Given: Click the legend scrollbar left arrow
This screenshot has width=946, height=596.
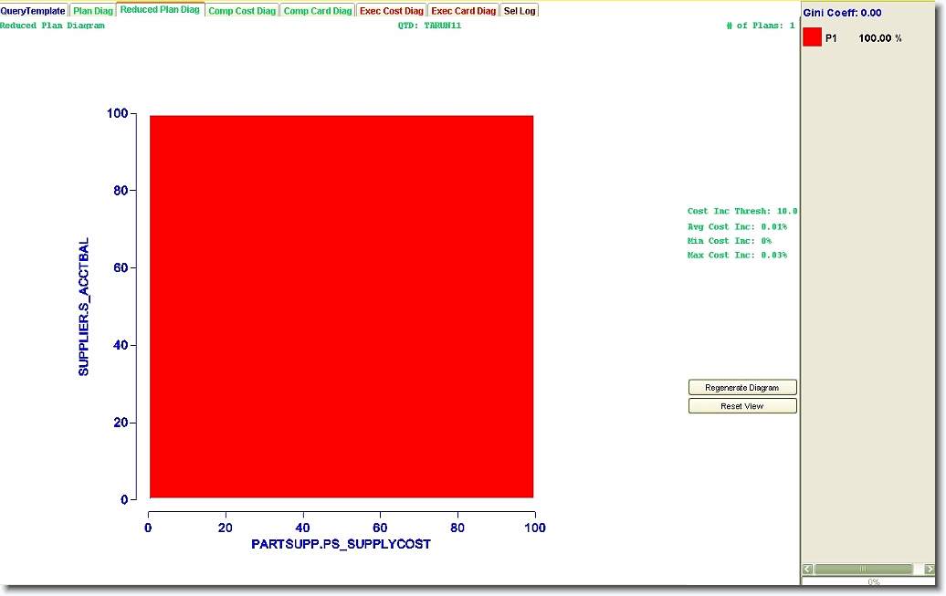Looking at the screenshot, I should [x=808, y=569].
